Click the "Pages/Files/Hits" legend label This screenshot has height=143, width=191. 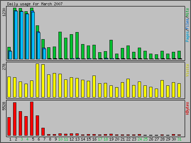tap(187, 25)
